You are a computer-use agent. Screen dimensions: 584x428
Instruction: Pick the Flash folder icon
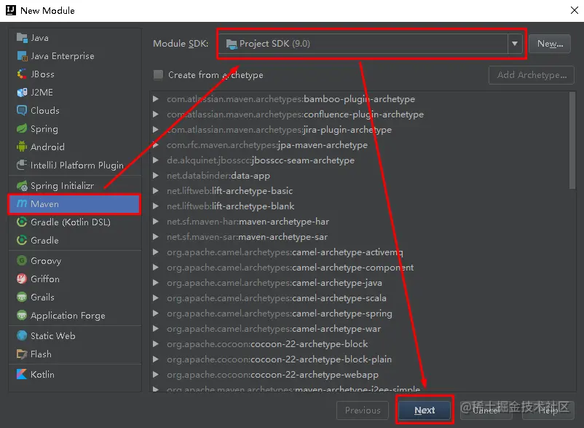[22, 354]
